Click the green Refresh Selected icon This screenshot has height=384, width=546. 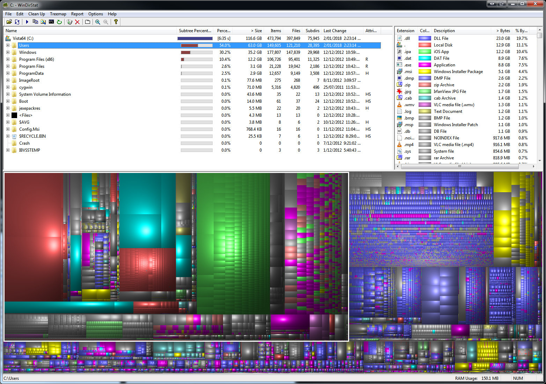pos(59,22)
